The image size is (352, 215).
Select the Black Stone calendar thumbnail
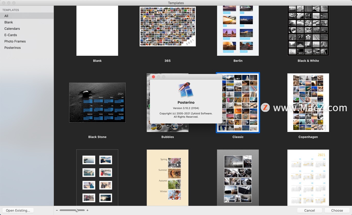[x=97, y=103]
